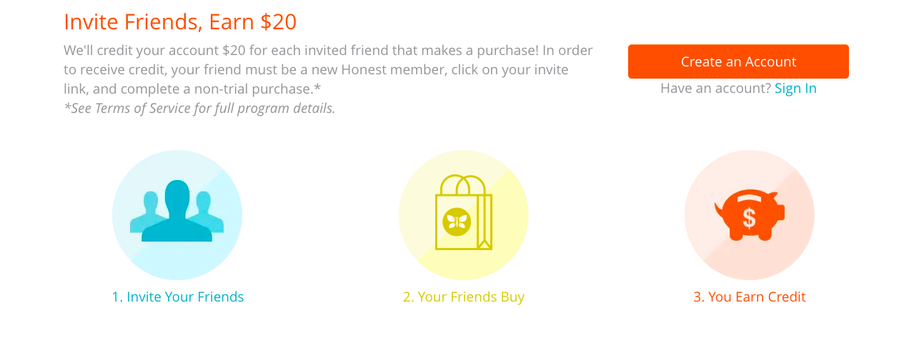
Task: Open the Sign In link
Action: pyautogui.click(x=795, y=88)
